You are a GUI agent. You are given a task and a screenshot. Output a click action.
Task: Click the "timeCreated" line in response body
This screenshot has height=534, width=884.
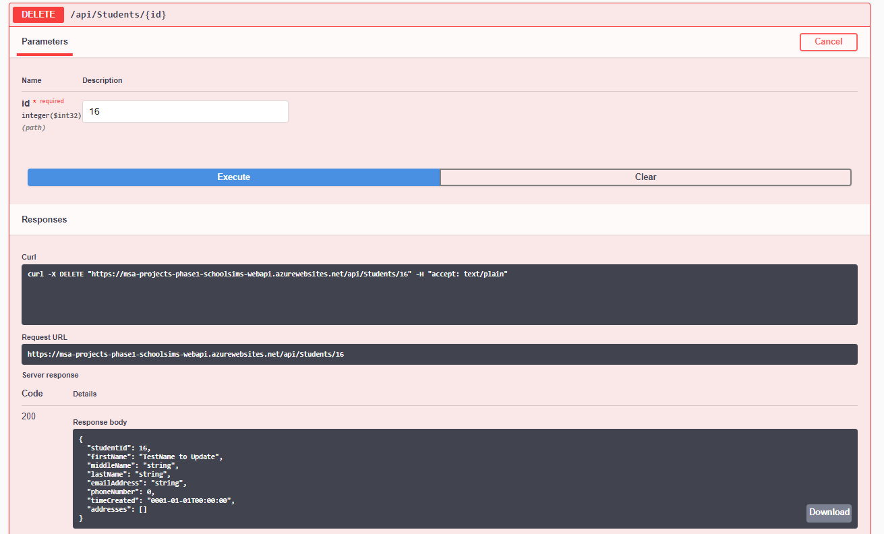tap(160, 500)
